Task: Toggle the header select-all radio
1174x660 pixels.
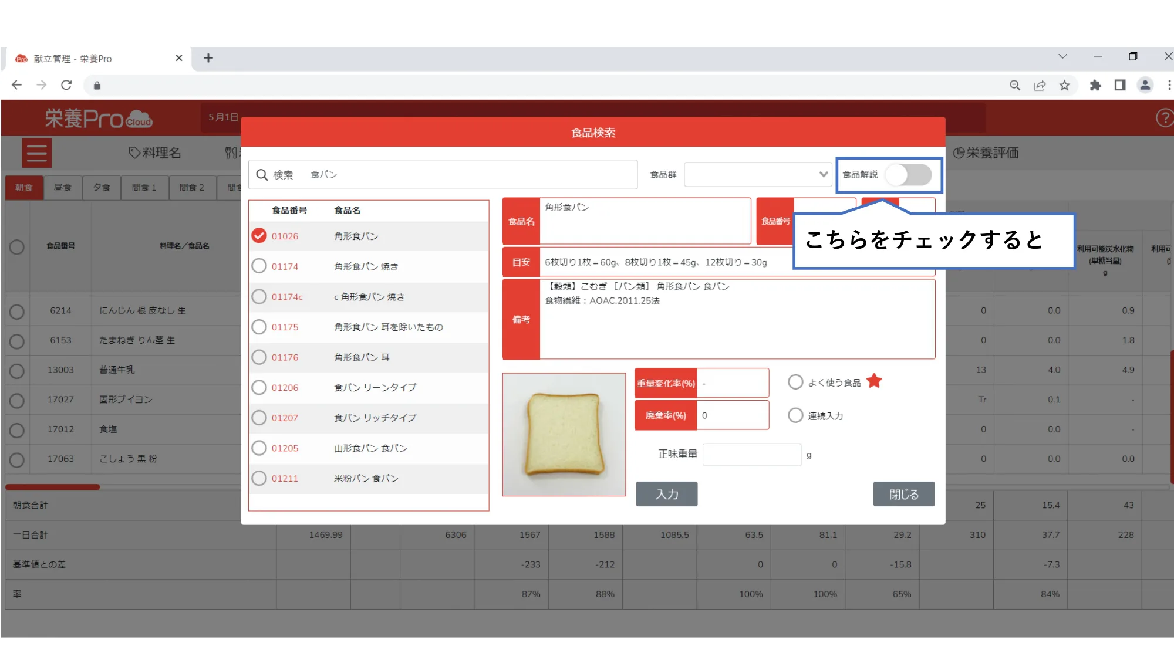Action: [17, 246]
